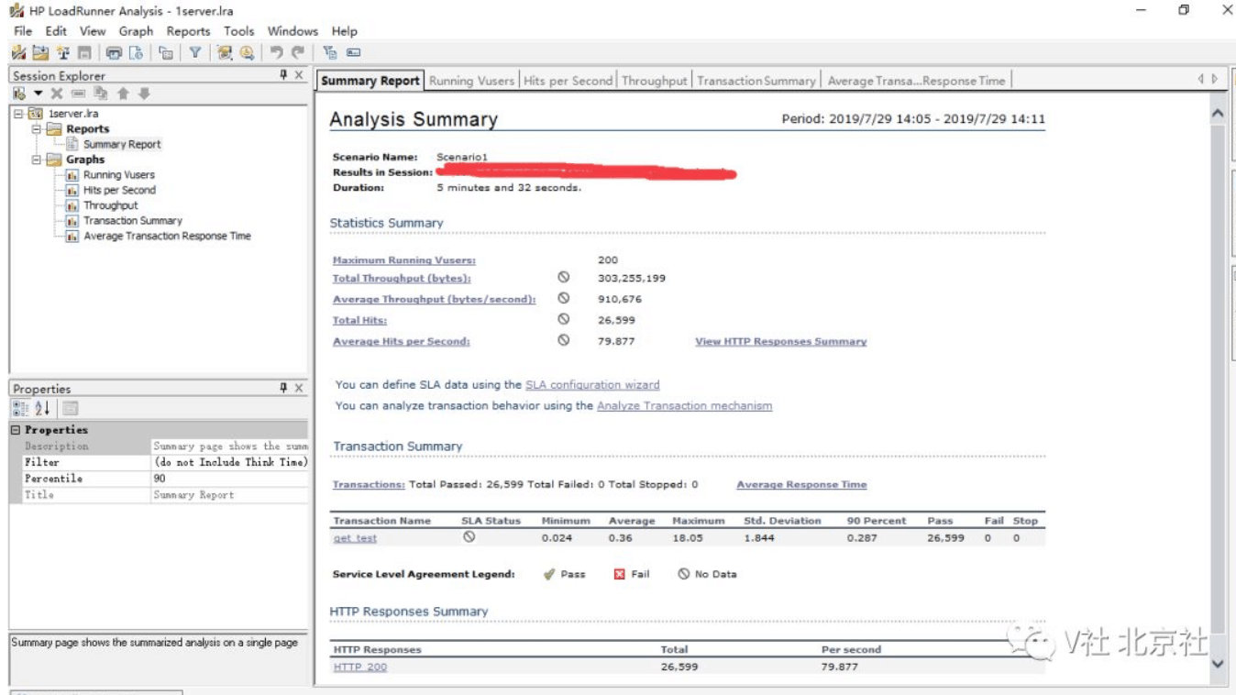
Task: Open the SLA configuration wizard link
Action: point(592,384)
